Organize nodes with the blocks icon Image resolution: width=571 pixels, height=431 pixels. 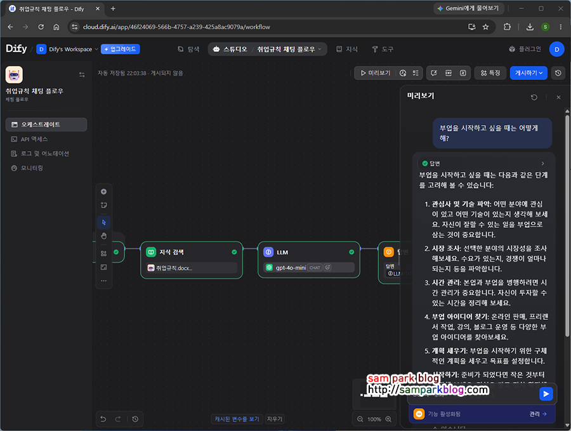point(104,253)
